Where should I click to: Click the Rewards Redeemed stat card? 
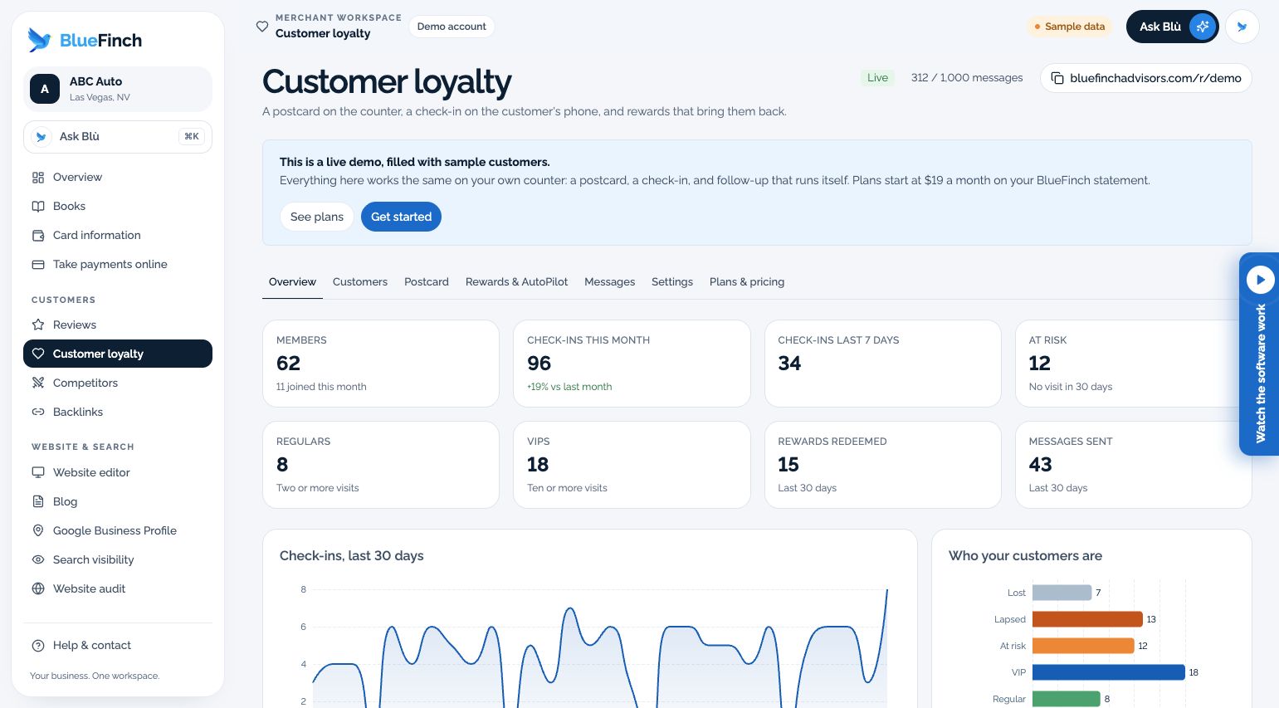point(882,465)
